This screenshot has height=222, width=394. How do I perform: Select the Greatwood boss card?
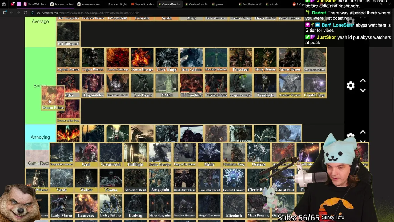(111, 155)
